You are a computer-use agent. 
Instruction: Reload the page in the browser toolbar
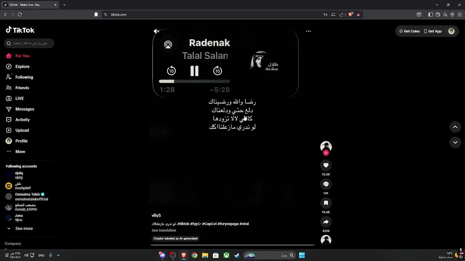pos(20,14)
